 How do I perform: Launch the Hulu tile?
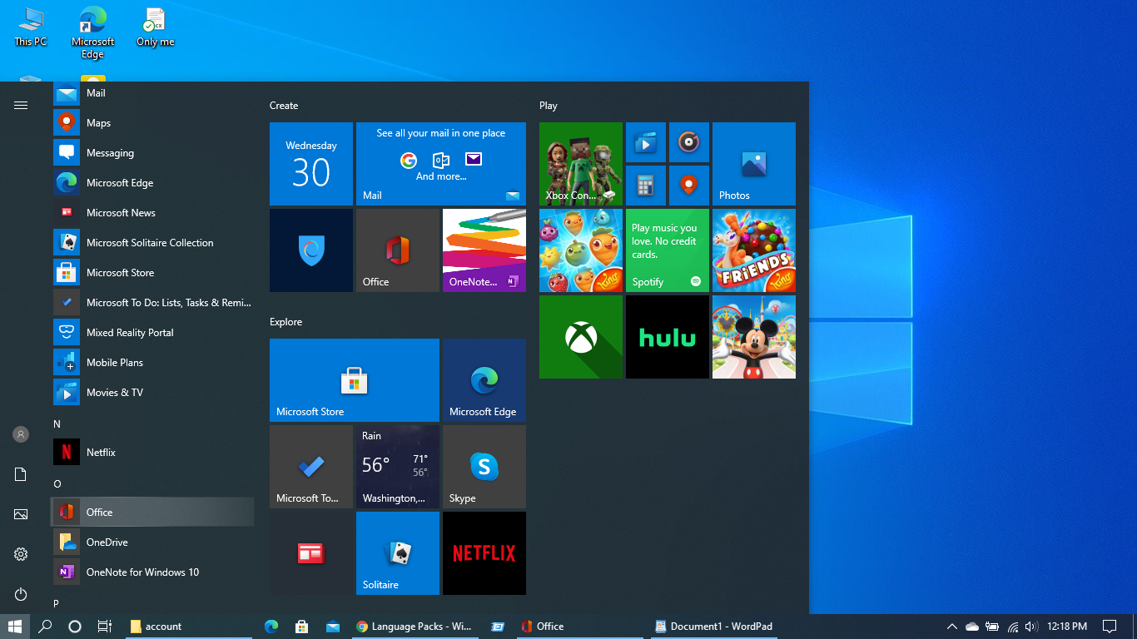coord(668,337)
